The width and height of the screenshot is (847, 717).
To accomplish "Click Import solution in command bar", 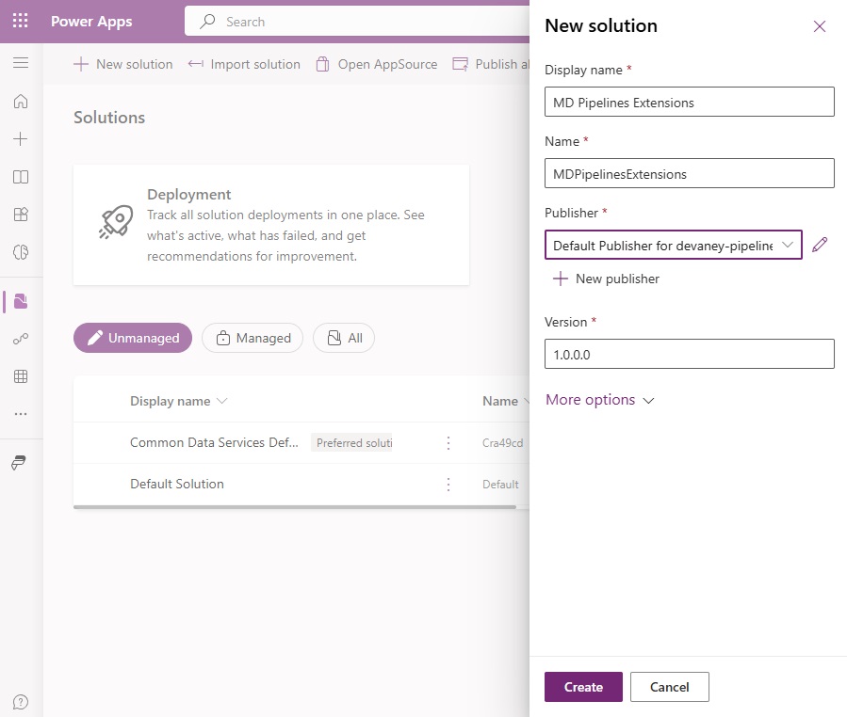I will [244, 64].
